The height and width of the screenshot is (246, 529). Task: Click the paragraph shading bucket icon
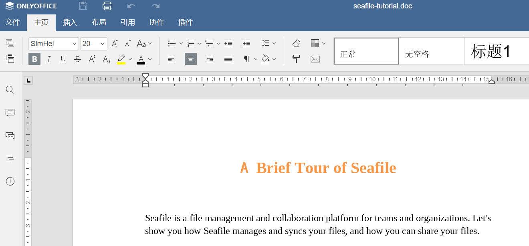click(x=265, y=59)
